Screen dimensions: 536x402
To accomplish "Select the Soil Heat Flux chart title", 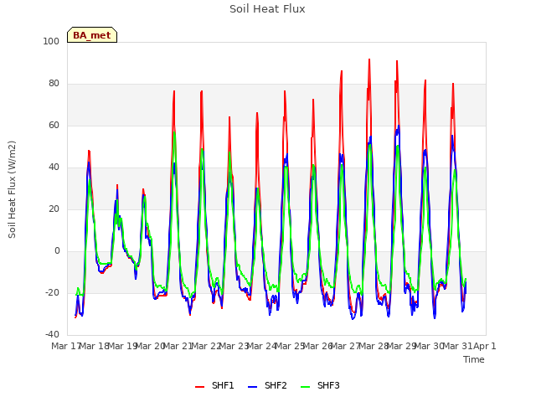I will [267, 9].
